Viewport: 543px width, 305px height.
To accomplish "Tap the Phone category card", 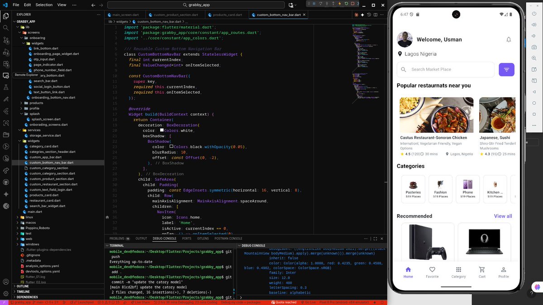I will pos(468,188).
